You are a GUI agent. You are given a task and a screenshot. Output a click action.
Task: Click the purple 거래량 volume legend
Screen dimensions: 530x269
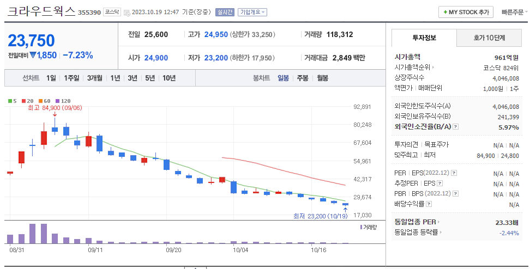click(369, 227)
